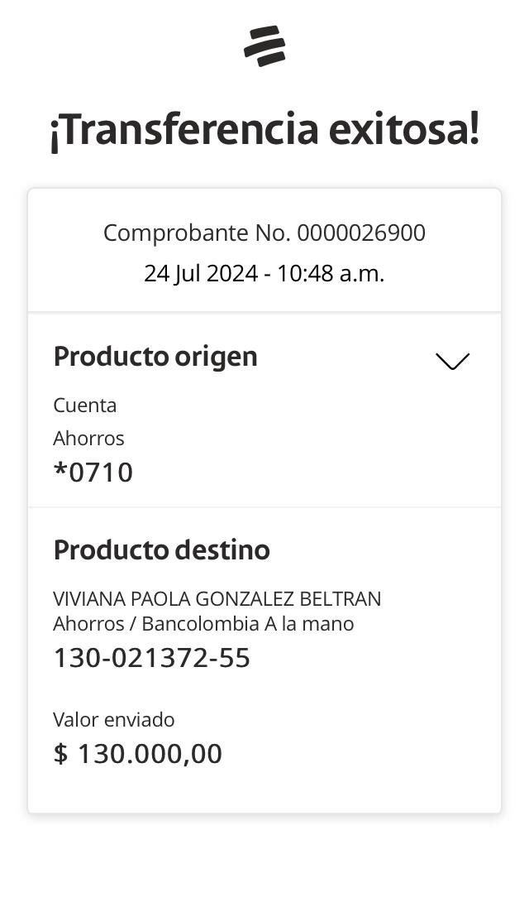The width and height of the screenshot is (529, 907).
Task: Select the amount $ 130.000,00
Action: (x=137, y=754)
